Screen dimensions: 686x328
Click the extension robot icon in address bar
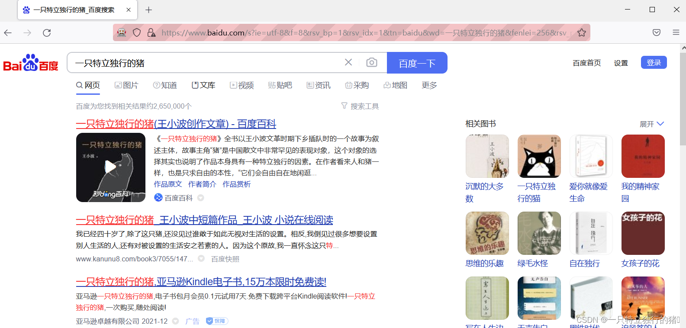(x=122, y=32)
